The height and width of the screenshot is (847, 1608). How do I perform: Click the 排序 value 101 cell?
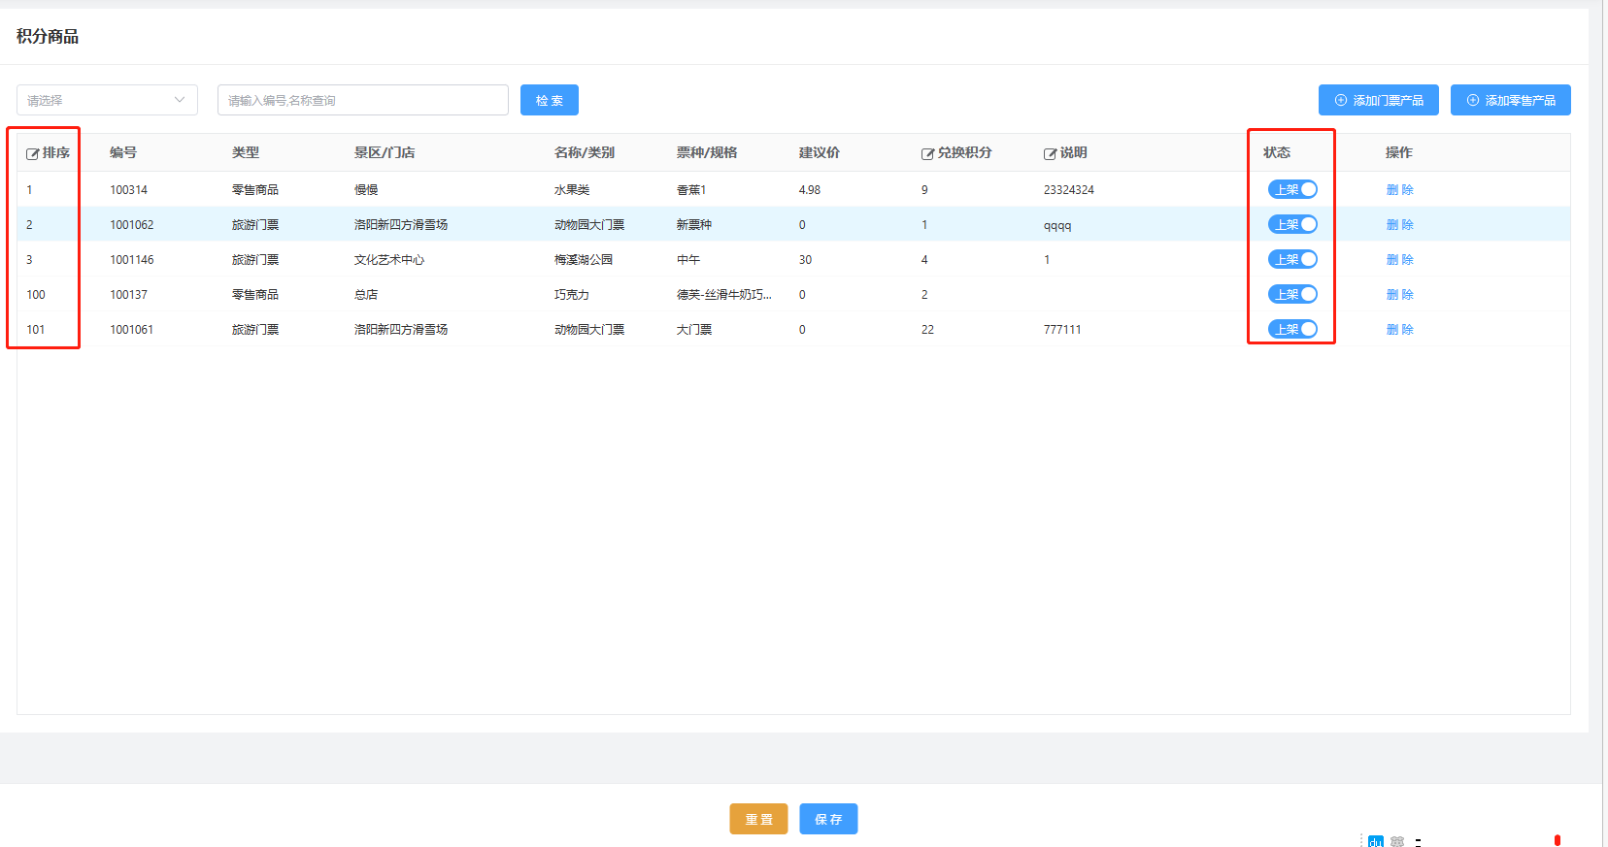pos(36,330)
